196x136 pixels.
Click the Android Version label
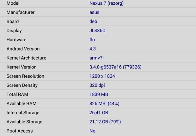pos(23,49)
